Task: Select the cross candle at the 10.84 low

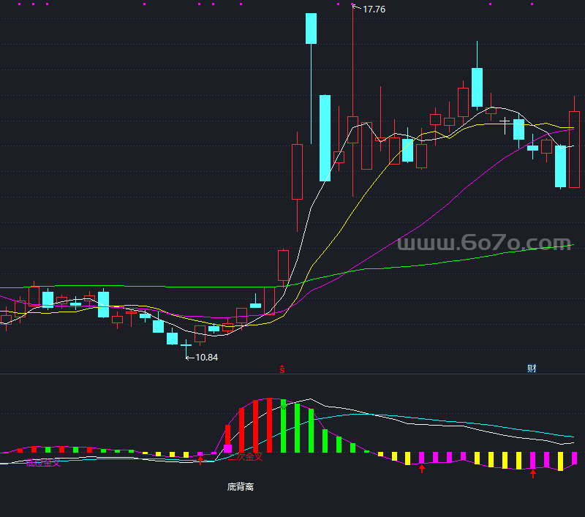Action: click(x=186, y=345)
